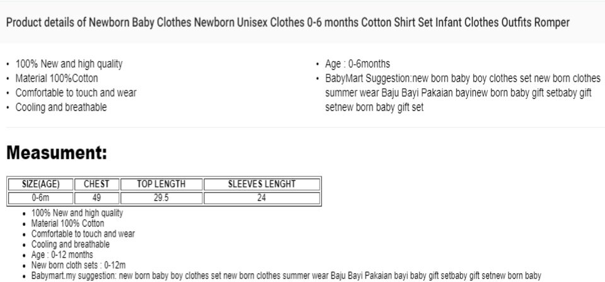The height and width of the screenshot is (282, 605).
Task: Click the top length value 29.5
Action: tap(161, 198)
